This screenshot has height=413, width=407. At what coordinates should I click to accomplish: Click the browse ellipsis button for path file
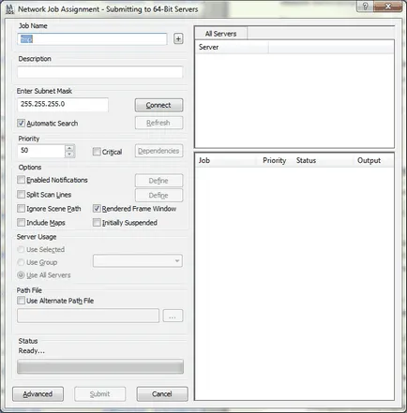173,316
